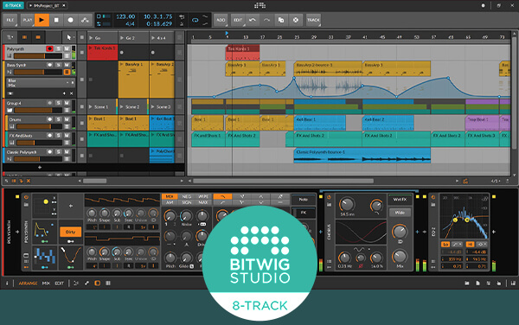The height and width of the screenshot is (325, 519).
Task: Mute the Bass Synth track
Action: 67,65
